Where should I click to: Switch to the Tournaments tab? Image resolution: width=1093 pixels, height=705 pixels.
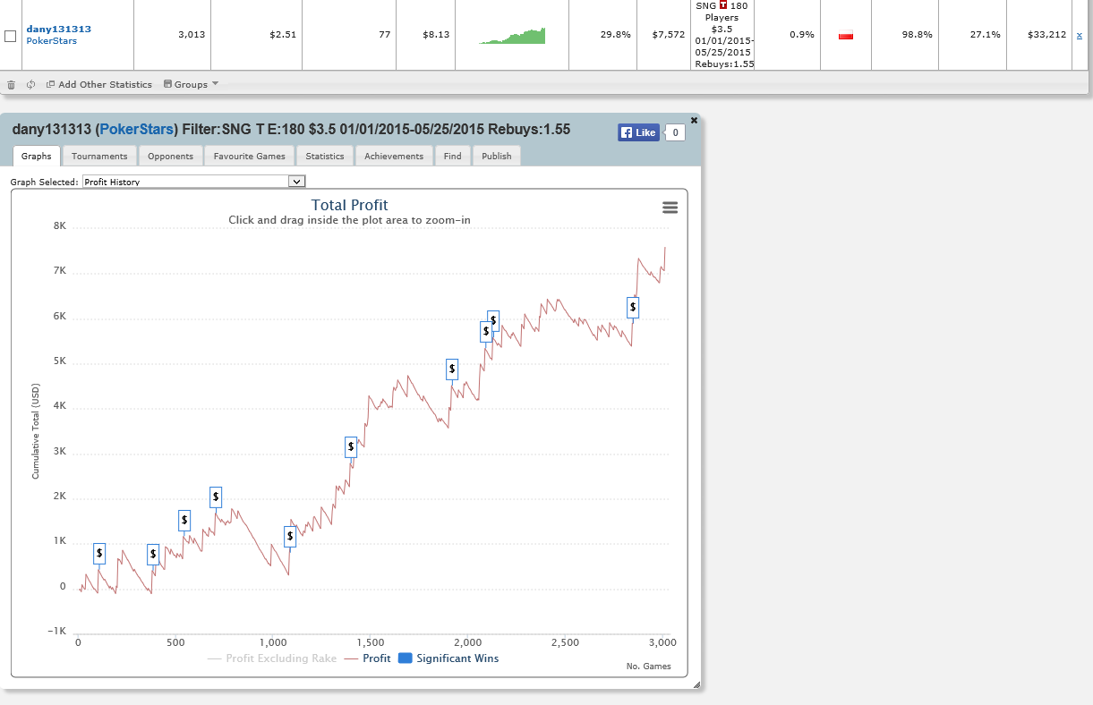coord(99,156)
